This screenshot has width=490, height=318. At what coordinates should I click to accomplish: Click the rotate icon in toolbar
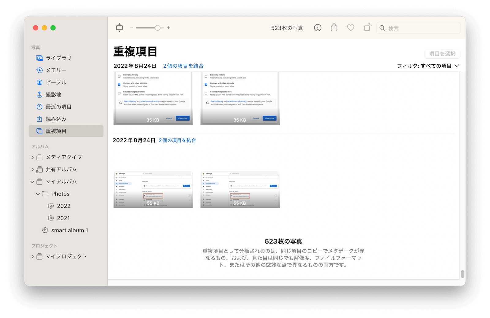click(367, 28)
